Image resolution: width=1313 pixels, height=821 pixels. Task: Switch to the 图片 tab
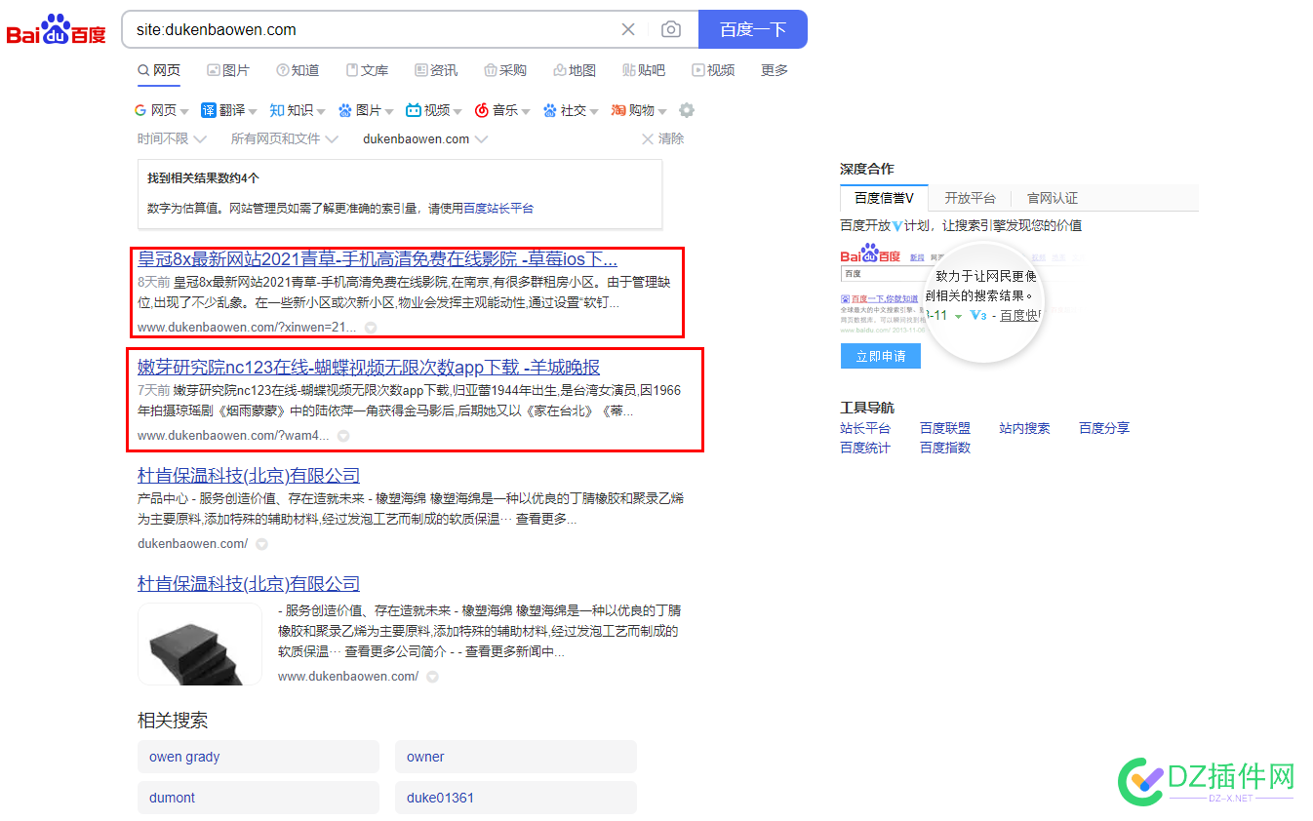tap(228, 70)
